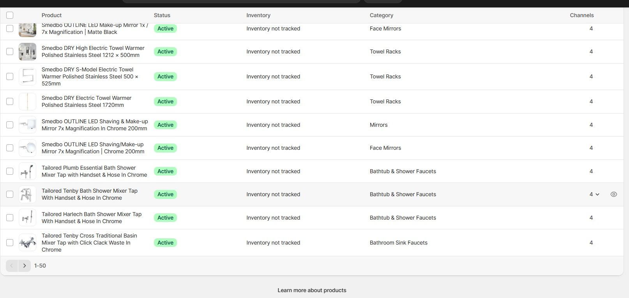Toggle the select-all products checkbox
This screenshot has height=298, width=629.
pyautogui.click(x=10, y=15)
